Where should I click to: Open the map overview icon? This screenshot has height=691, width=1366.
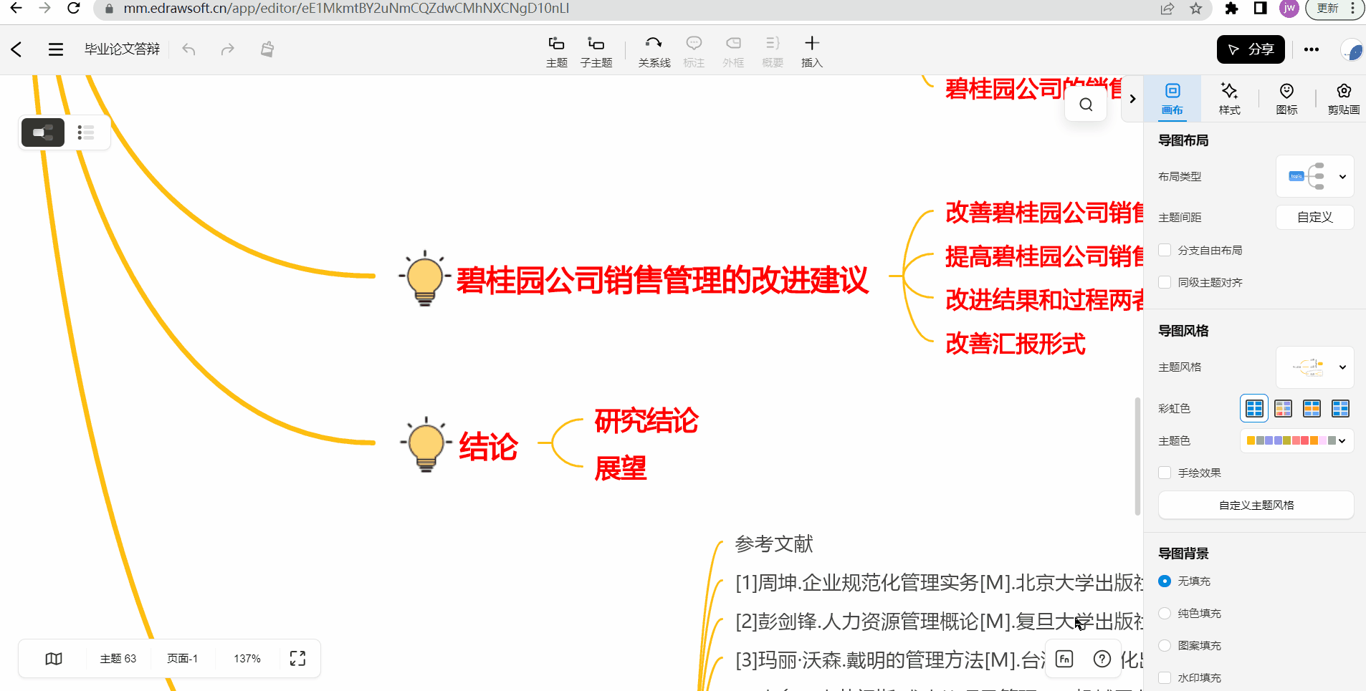pyautogui.click(x=54, y=659)
